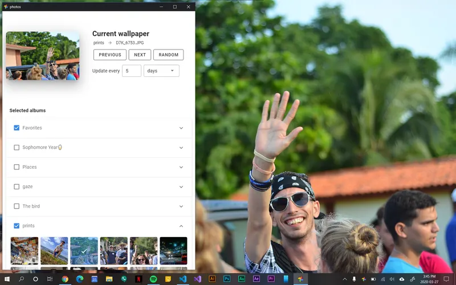Image resolution: width=456 pixels, height=285 pixels.
Task: Select the night street prints thumbnail
Action: [x=173, y=251]
